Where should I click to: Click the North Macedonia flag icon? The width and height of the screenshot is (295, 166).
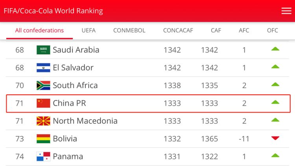pos(43,121)
